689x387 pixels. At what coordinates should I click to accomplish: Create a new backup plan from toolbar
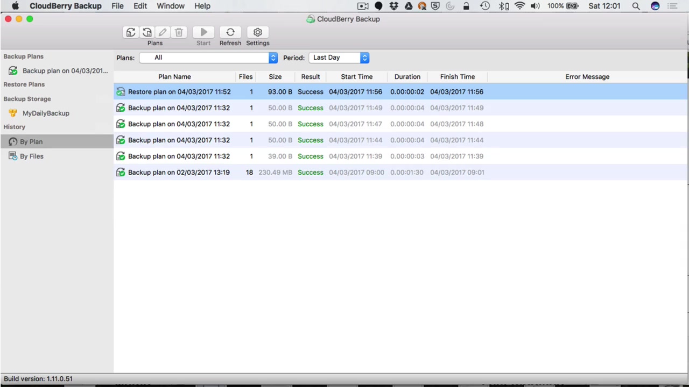tap(131, 33)
